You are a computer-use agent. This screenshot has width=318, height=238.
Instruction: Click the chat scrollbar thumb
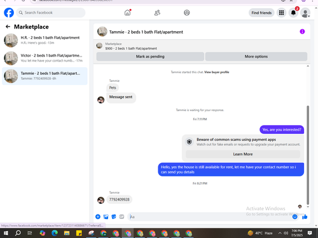coord(308,155)
